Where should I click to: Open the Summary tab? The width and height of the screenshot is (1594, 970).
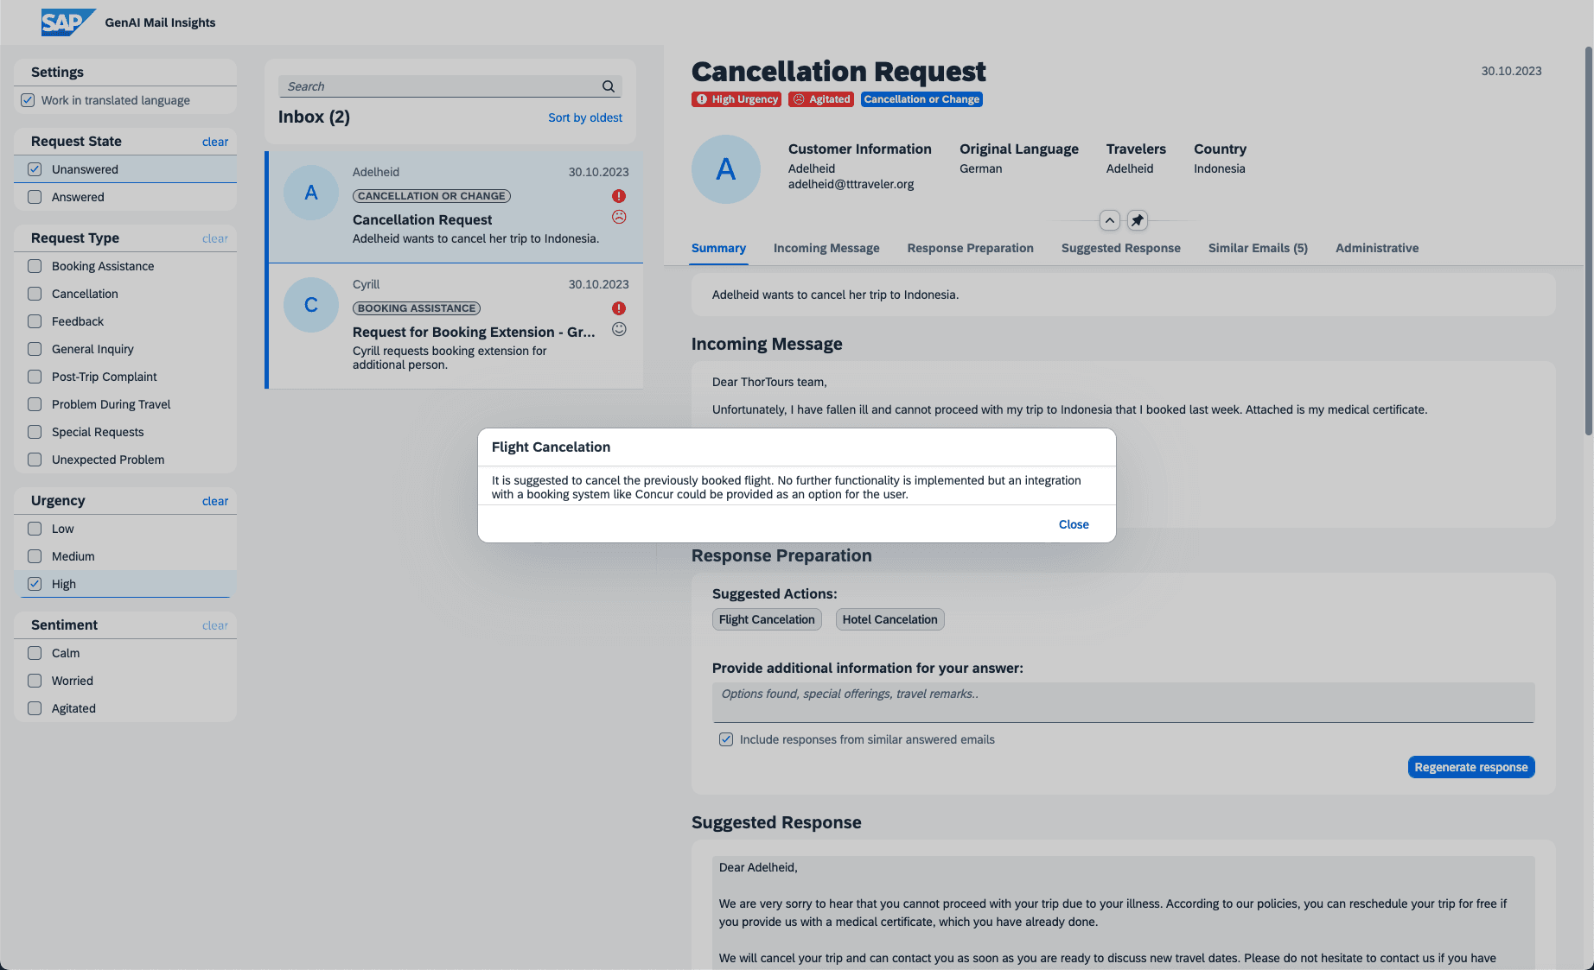(x=718, y=248)
